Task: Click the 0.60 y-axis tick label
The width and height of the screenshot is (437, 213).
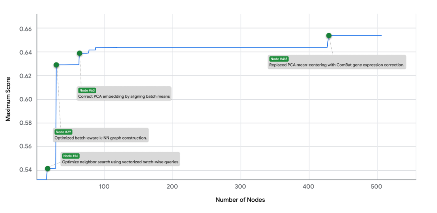Action: pos(26,99)
